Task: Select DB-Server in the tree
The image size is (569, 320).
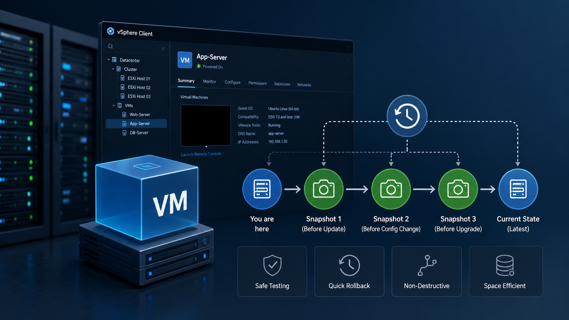Action: pyautogui.click(x=139, y=133)
